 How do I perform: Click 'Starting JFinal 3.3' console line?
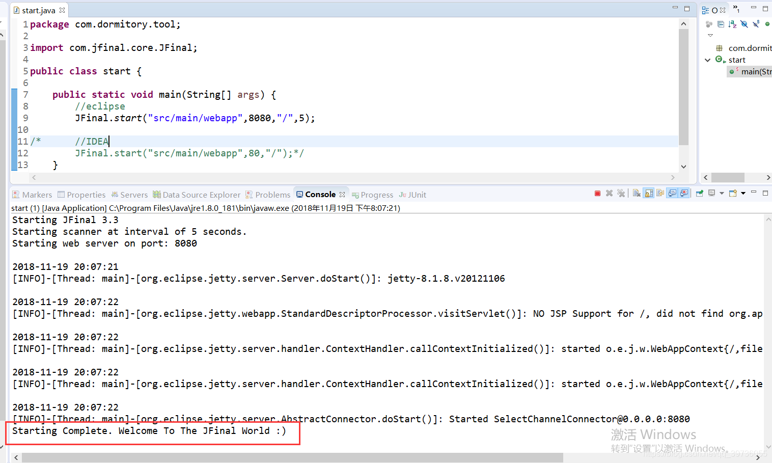(65, 220)
